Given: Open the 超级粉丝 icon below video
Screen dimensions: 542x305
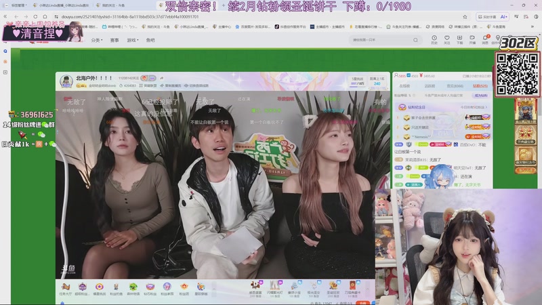Looking at the screenshot, I should click(x=82, y=289).
